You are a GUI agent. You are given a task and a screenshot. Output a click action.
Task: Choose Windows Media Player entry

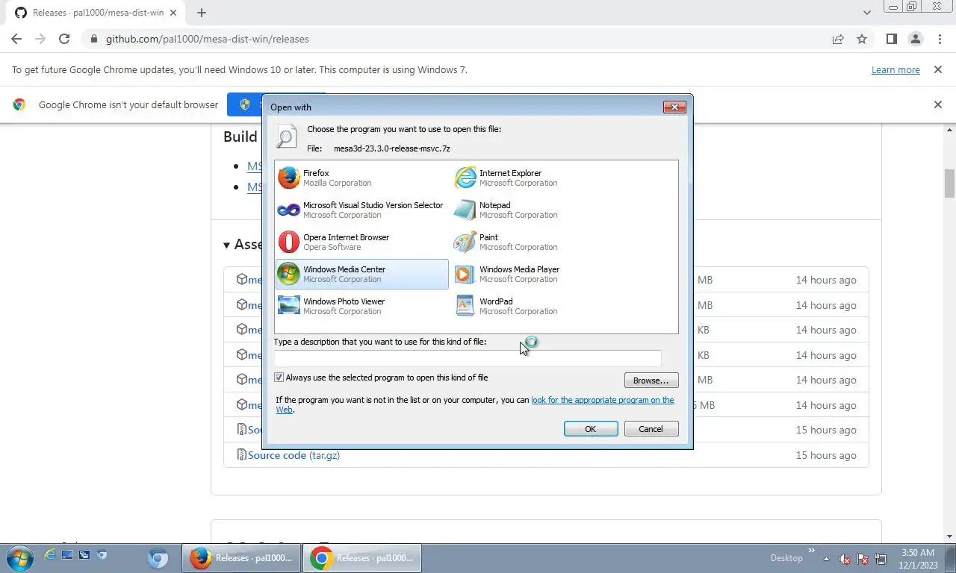[538, 274]
